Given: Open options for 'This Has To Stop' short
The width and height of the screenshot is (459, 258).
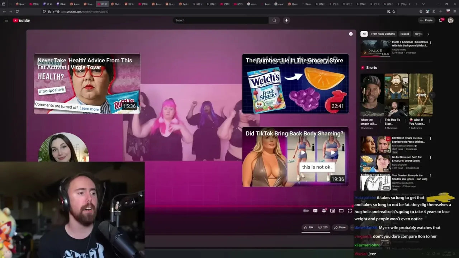Looking at the screenshot, I should click(405, 121).
